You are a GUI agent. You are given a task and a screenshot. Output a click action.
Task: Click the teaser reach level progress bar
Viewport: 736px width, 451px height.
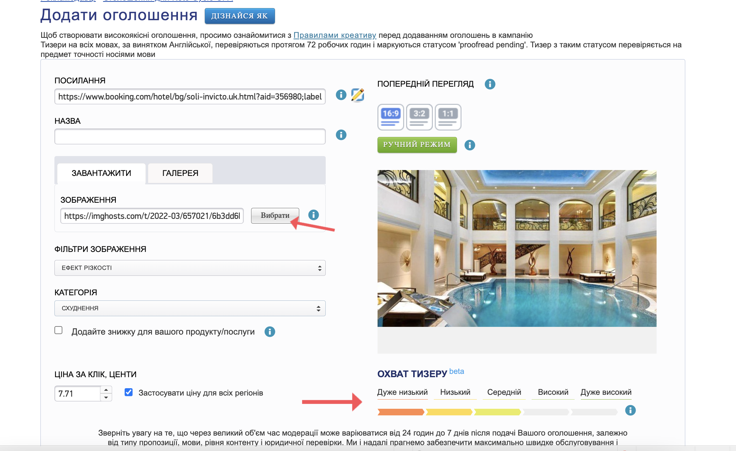click(497, 412)
